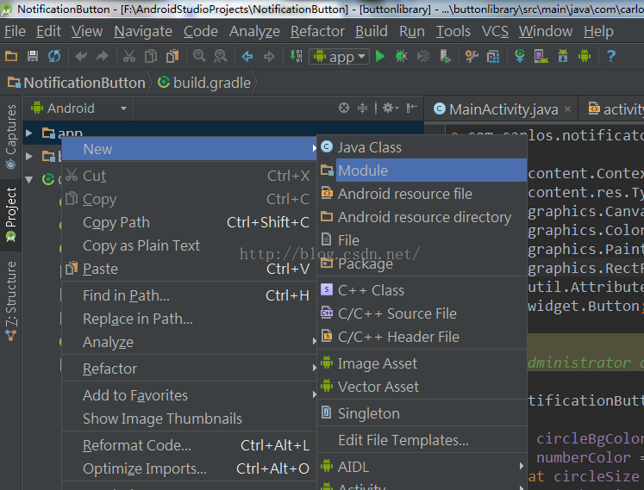
Task: Click the collapse all icon in project panel
Action: 362,108
